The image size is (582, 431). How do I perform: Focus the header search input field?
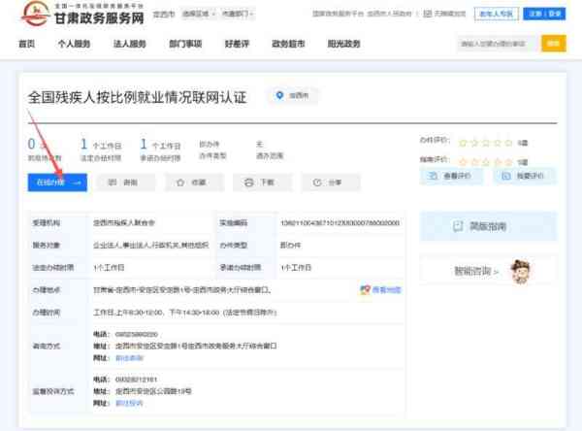[x=499, y=44]
